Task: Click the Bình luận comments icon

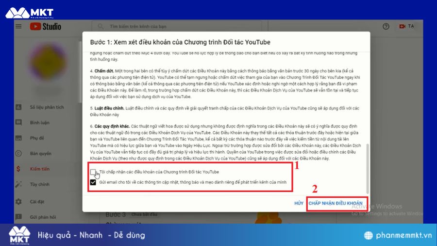Action: tap(18, 122)
